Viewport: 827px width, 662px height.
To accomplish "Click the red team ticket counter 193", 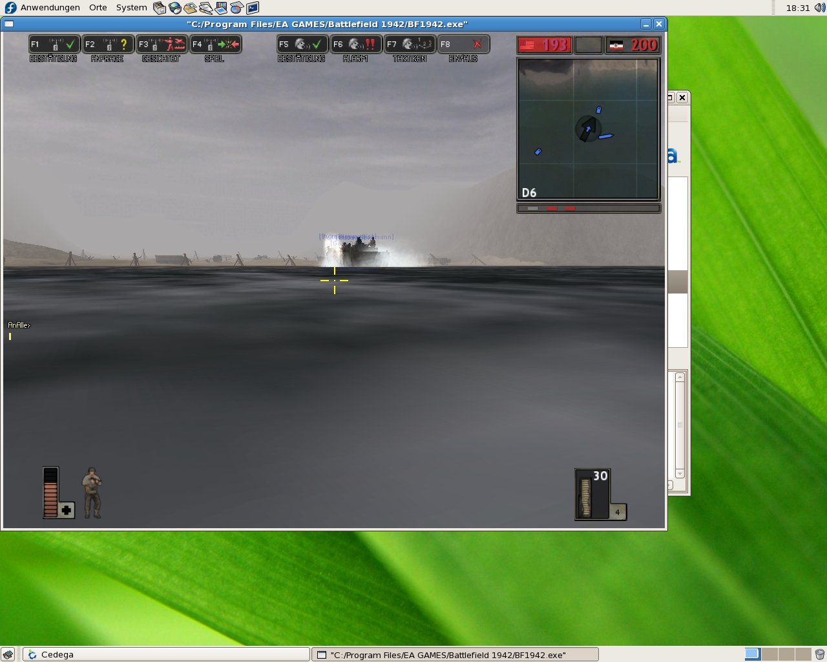I will (545, 45).
